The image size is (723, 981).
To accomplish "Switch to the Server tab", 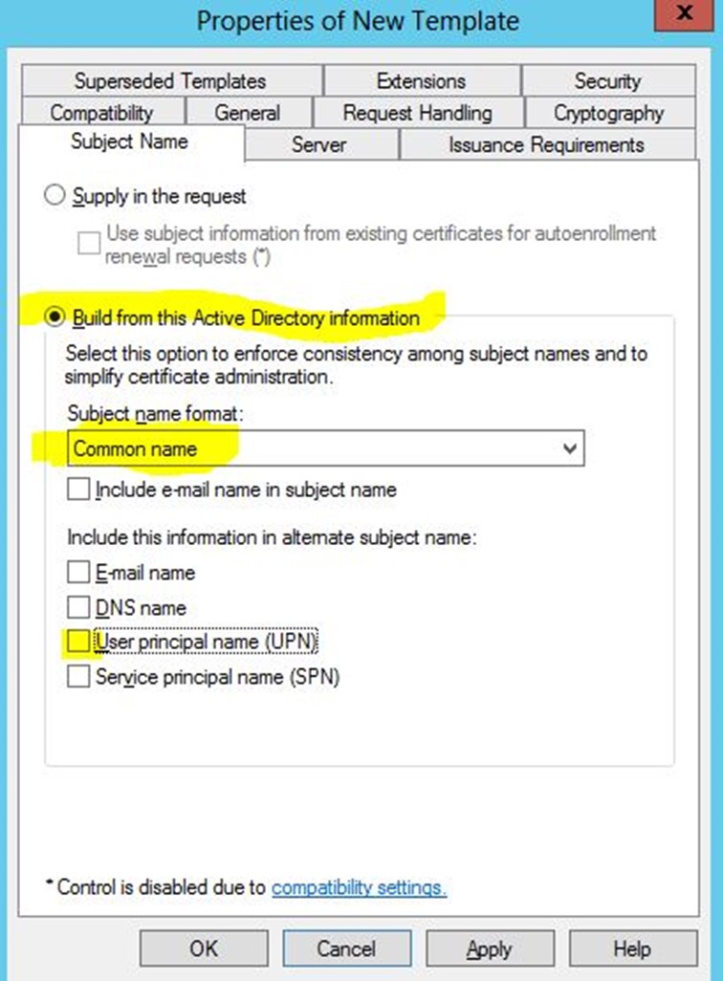I will (x=319, y=144).
